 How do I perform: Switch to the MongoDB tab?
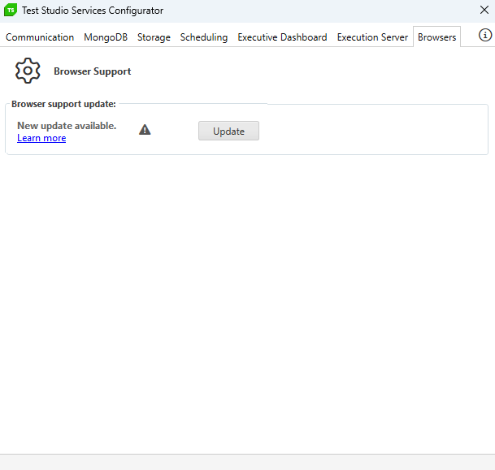[x=106, y=37]
